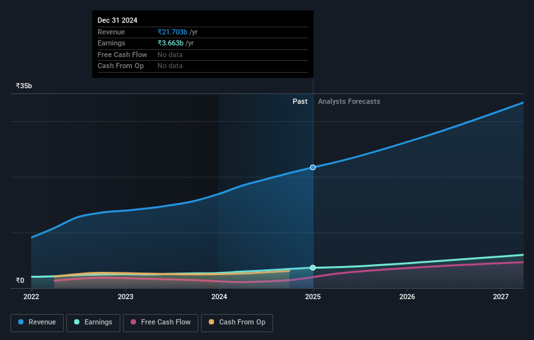Click the ₹0 y-axis label
The image size is (534, 340).
click(20, 280)
